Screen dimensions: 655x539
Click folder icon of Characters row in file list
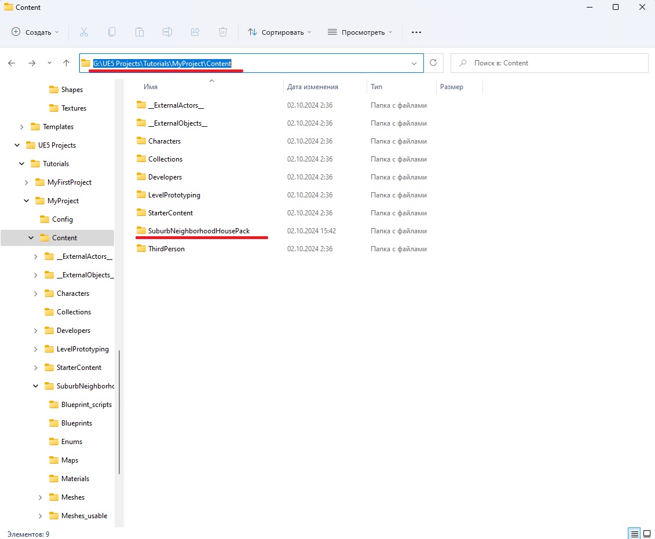[141, 141]
